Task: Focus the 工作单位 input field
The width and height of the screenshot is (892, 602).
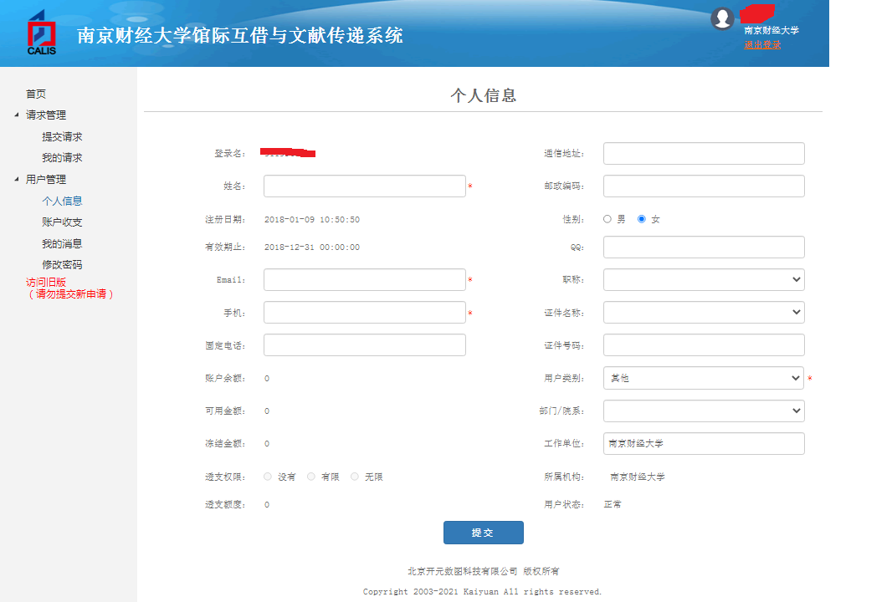Action: (x=704, y=443)
